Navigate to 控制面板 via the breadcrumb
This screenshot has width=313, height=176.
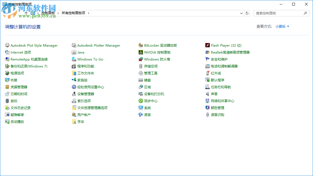[x=48, y=13]
